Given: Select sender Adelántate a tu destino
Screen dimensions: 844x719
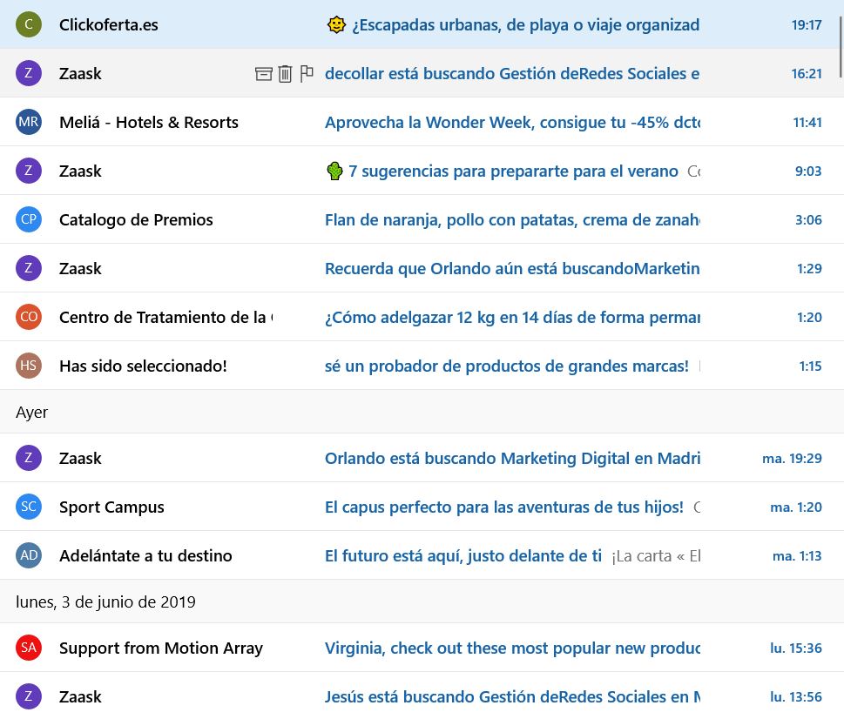Looking at the screenshot, I should click(x=145, y=556).
